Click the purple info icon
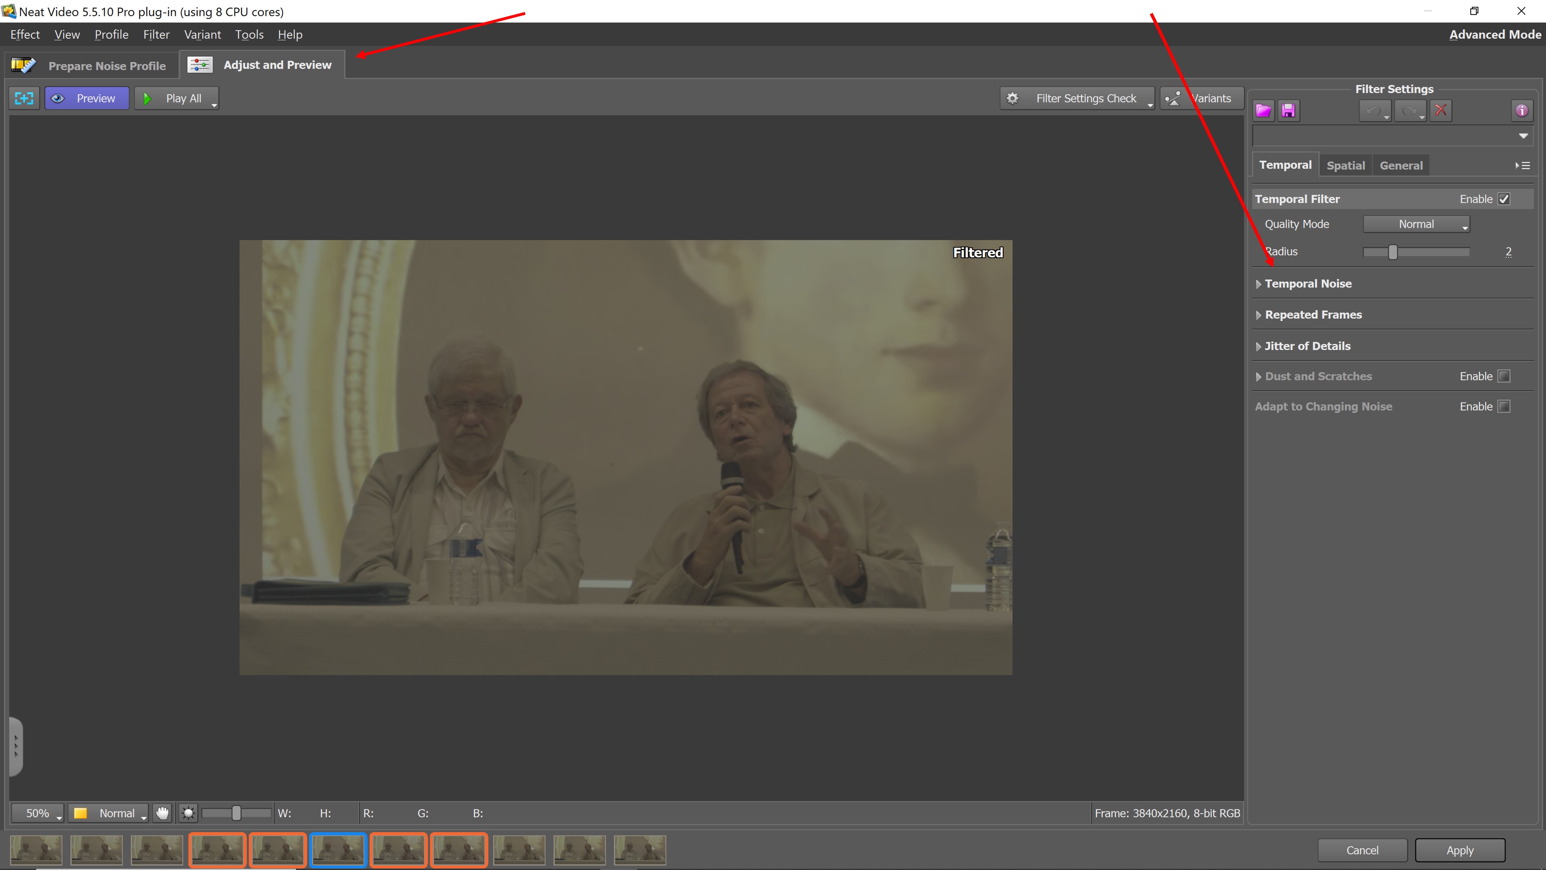Viewport: 1546px width, 870px height. pos(1521,110)
